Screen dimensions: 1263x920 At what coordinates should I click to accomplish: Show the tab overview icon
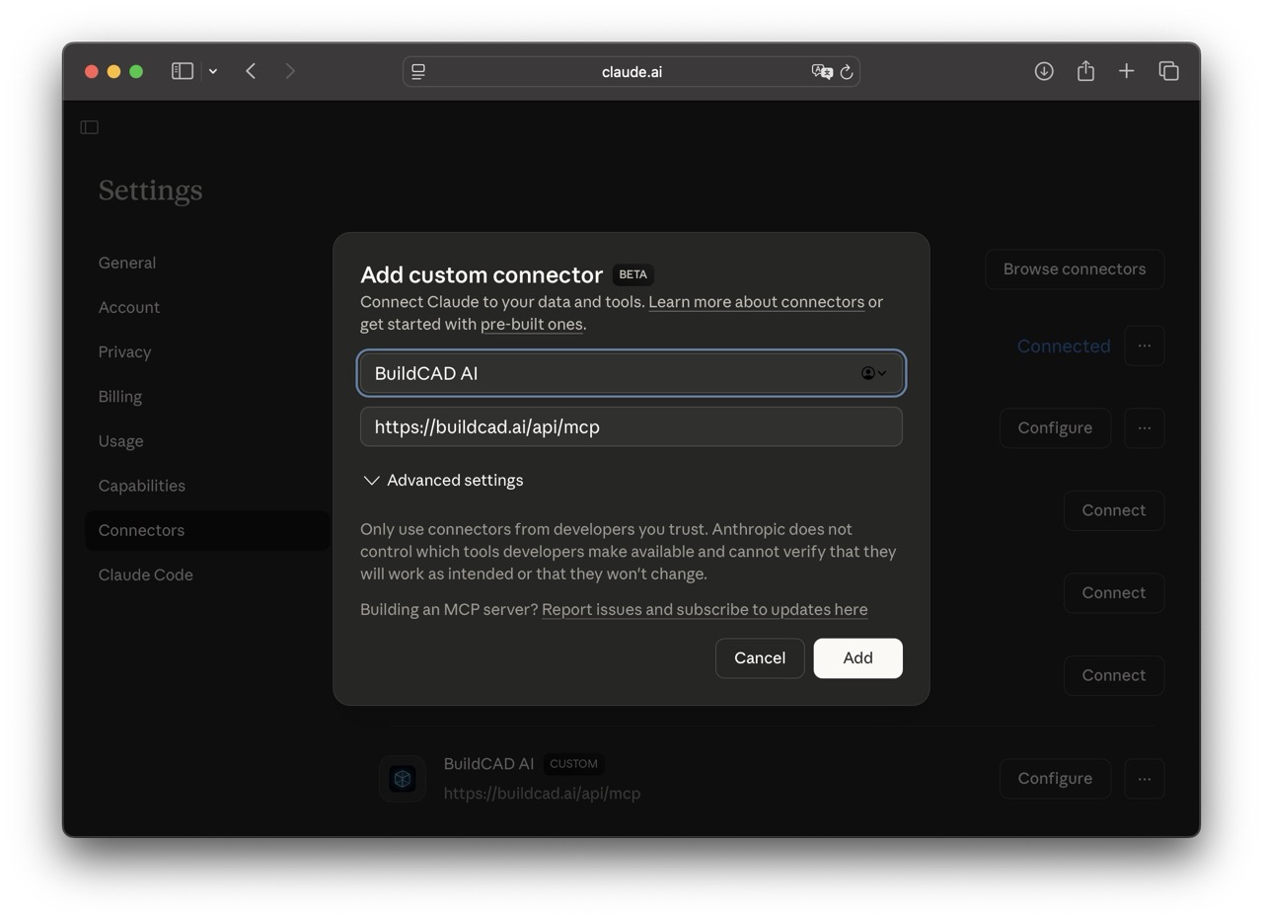(1168, 71)
